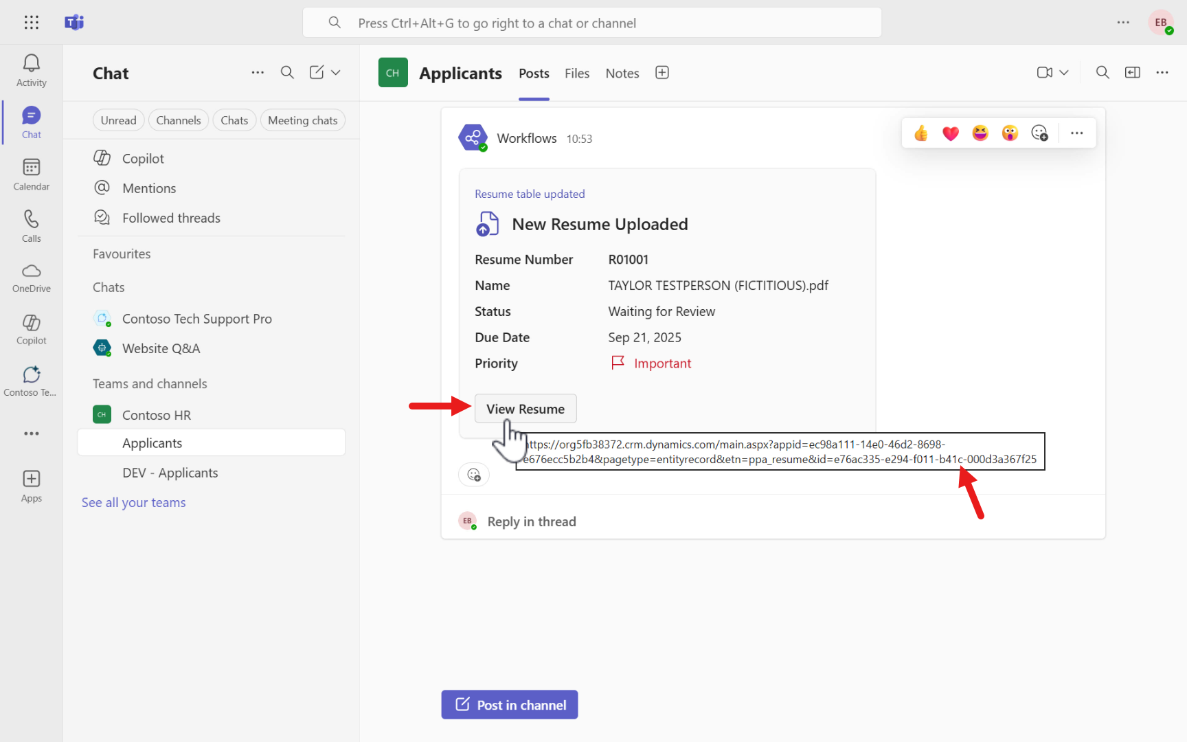Open the add reaction emoji picker
This screenshot has width=1187, height=742.
(1039, 133)
